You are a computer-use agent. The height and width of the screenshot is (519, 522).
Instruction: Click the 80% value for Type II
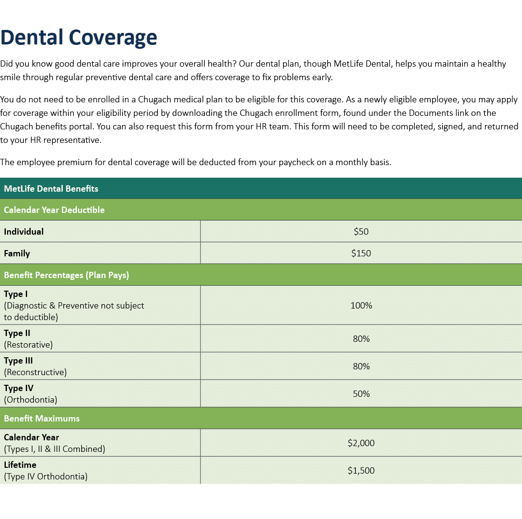click(361, 338)
